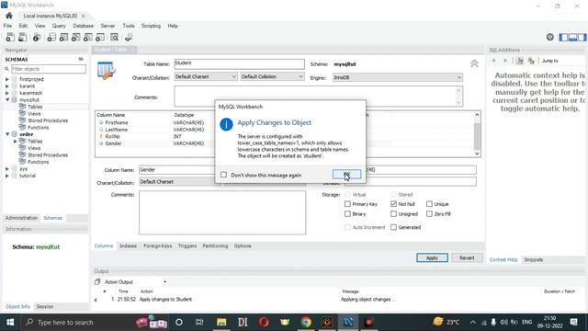Open File Explorer from the taskbar
Image resolution: width=588 pixels, height=331 pixels.
[x=221, y=322]
